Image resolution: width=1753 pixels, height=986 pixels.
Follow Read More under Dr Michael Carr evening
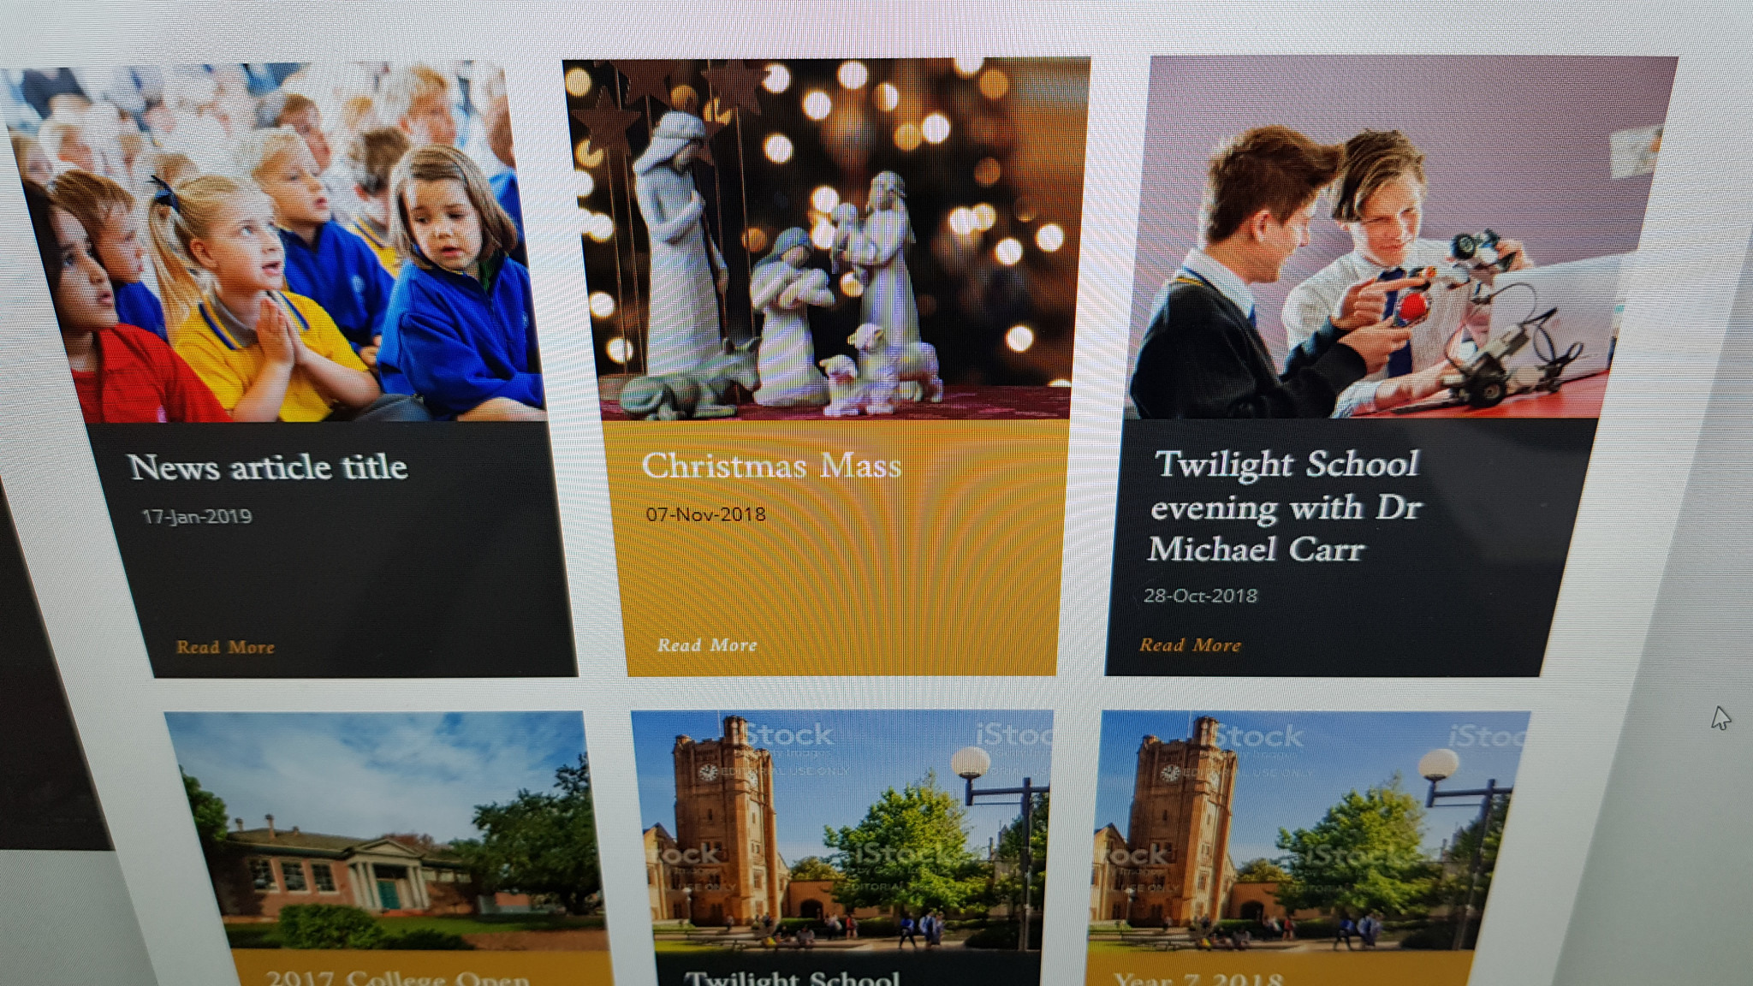click(x=1190, y=644)
